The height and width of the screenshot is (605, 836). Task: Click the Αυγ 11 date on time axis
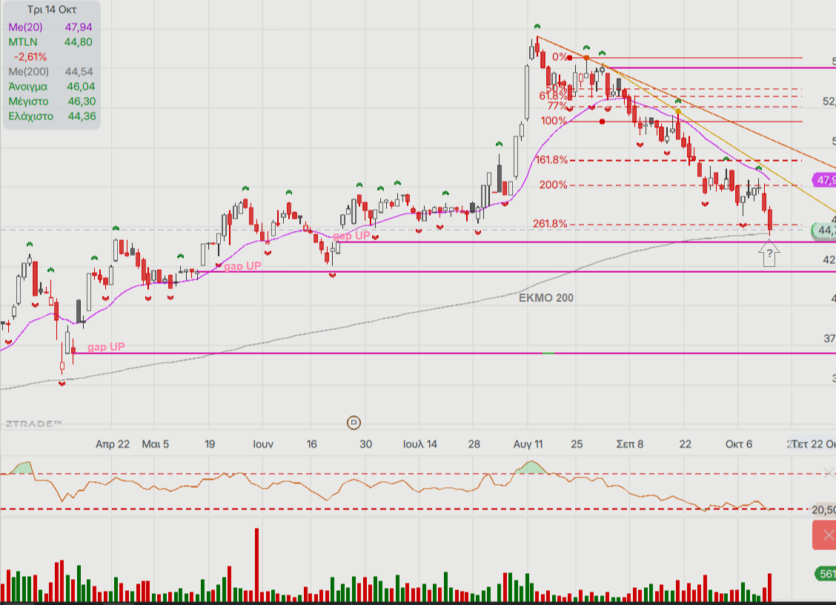click(527, 444)
